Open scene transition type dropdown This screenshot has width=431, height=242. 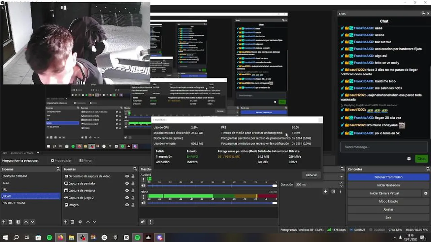[x=341, y=177]
